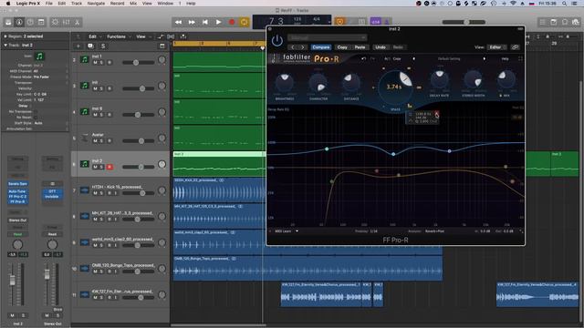Viewport: 584px width, 328px height.
Task: Toggle the automation view icon in the tracks toolbar
Action: pyautogui.click(x=161, y=36)
